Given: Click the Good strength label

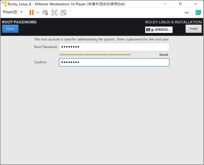Looking at the screenshot, I should (x=164, y=54).
